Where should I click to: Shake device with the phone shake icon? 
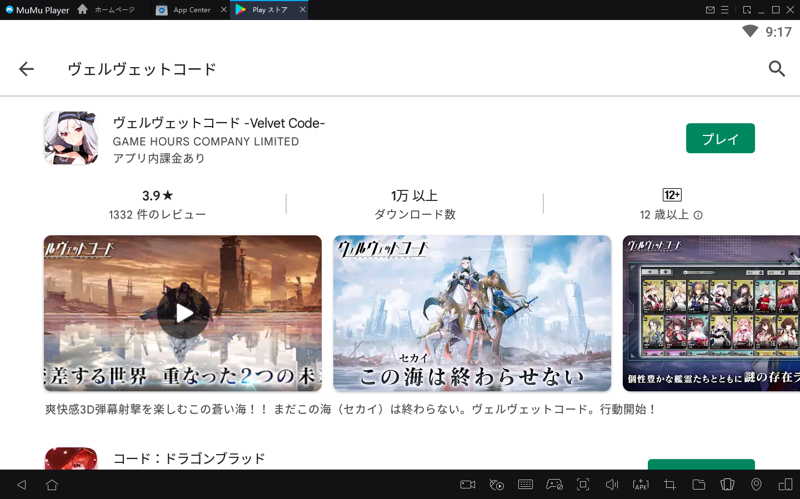pos(727,485)
